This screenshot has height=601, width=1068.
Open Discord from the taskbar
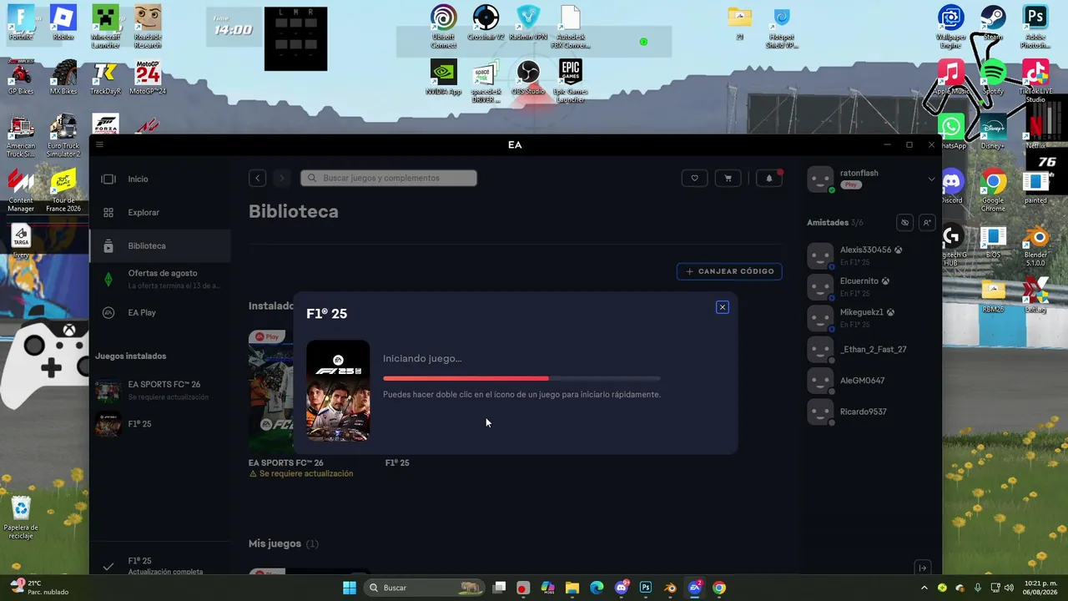622,588
